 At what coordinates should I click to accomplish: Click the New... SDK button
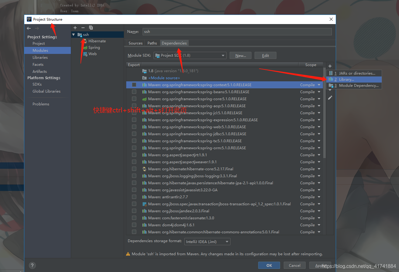click(x=241, y=55)
